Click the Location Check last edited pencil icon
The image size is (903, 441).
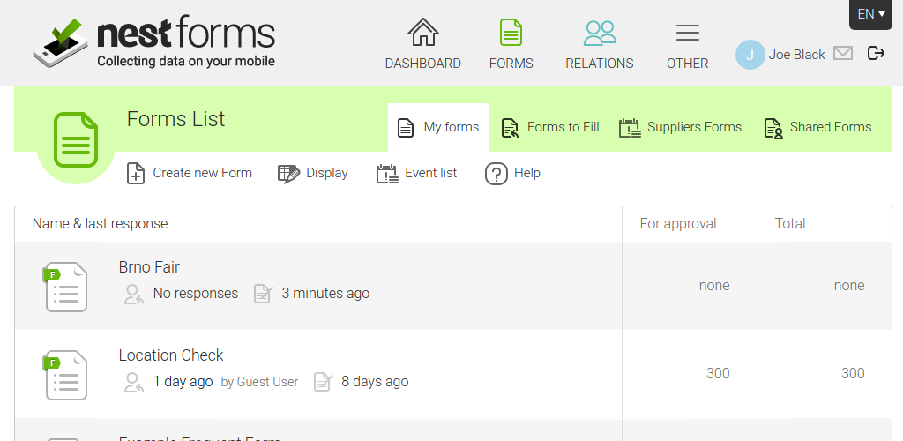(323, 382)
